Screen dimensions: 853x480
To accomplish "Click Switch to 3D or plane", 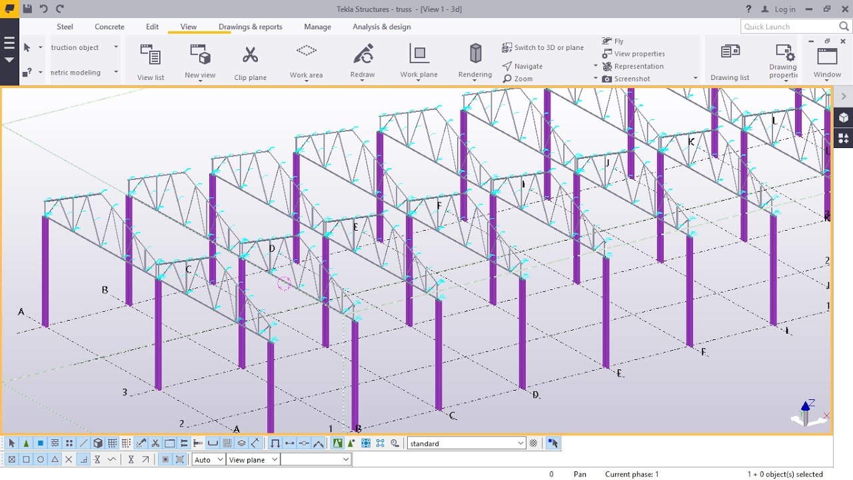I will coord(542,48).
